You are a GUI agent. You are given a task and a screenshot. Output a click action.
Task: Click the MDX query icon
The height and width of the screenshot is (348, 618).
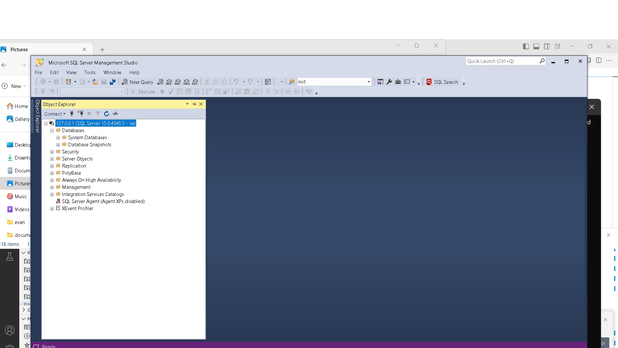click(x=169, y=82)
